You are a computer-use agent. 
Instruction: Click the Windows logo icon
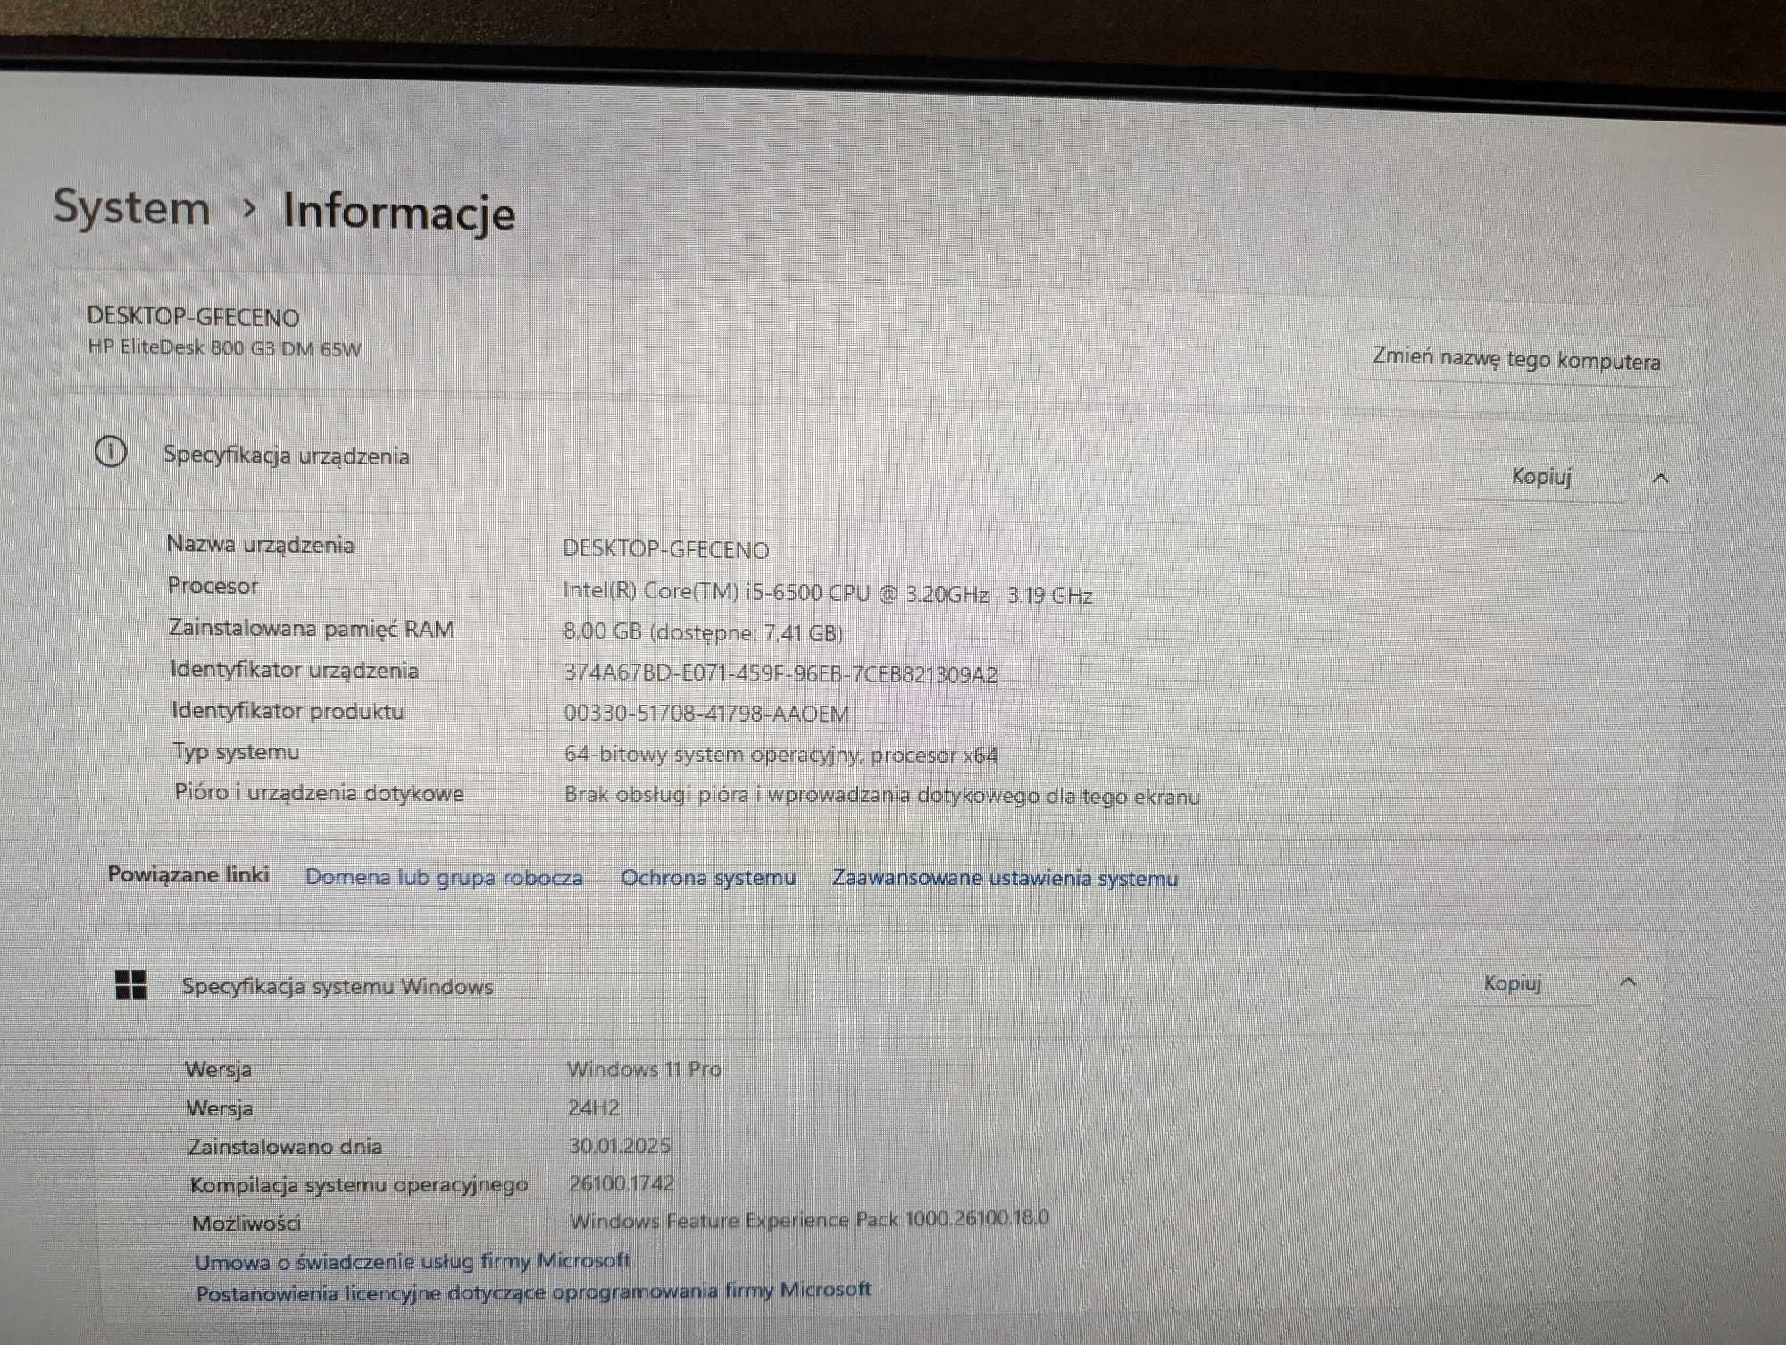131,985
